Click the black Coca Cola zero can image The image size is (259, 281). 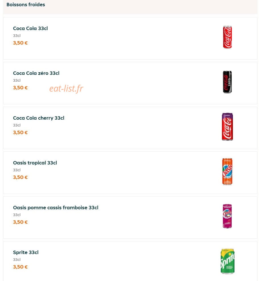click(x=227, y=82)
